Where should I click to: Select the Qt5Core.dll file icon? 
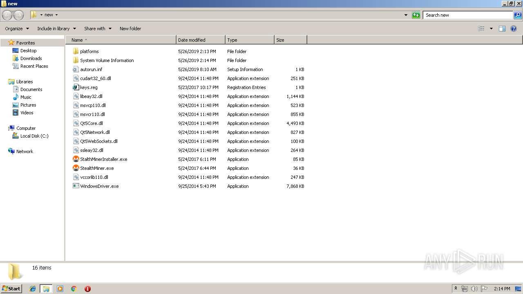coord(76,123)
